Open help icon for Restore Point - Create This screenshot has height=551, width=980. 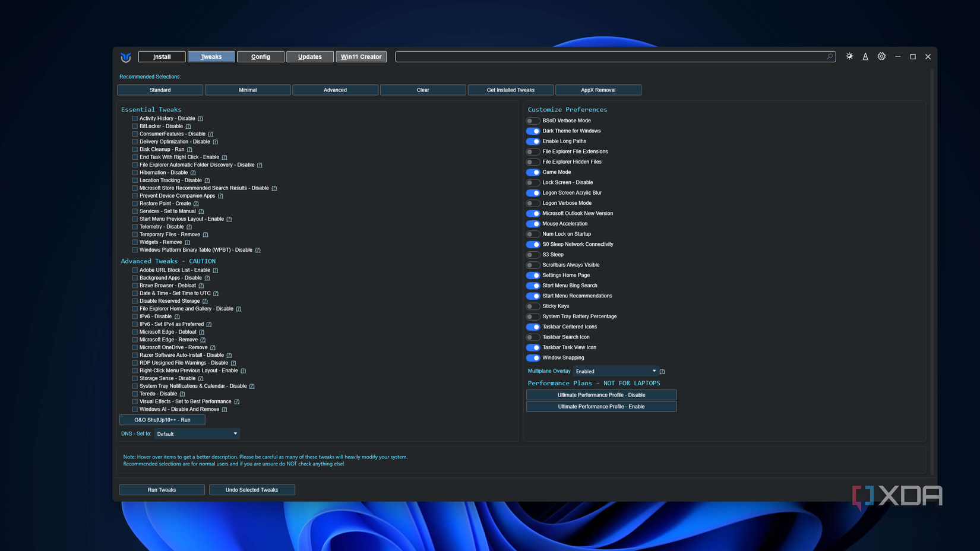pos(196,204)
